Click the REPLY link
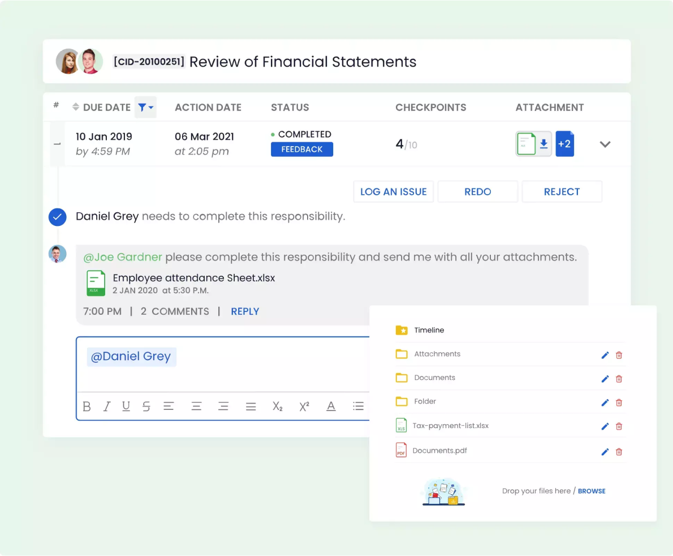The width and height of the screenshot is (673, 556). click(245, 311)
